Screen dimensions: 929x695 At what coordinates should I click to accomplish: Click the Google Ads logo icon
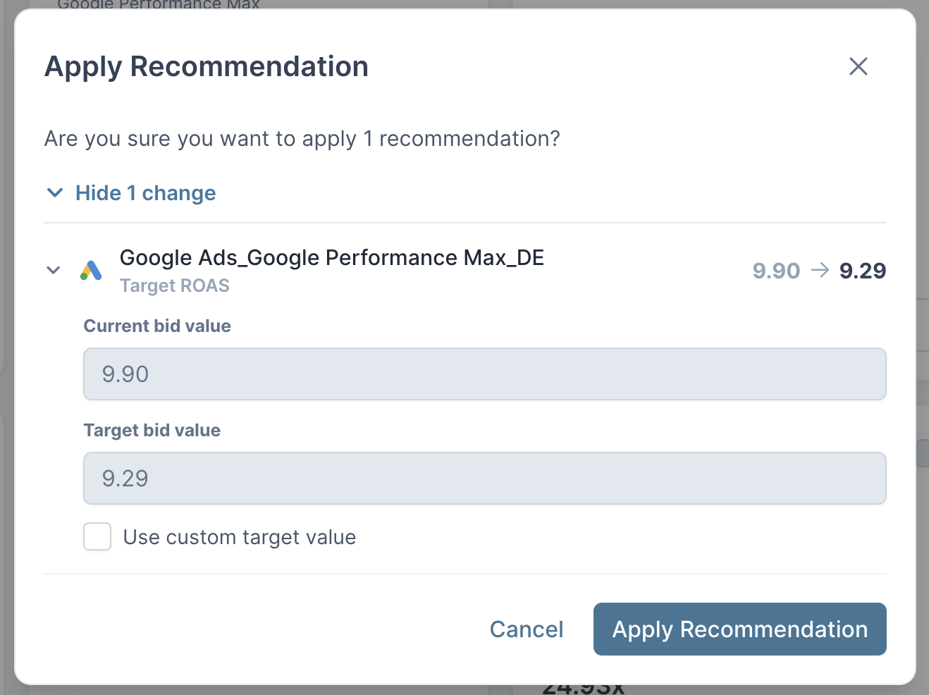click(91, 270)
